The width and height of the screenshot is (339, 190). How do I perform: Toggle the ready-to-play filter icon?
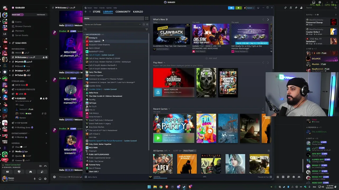[147, 25]
